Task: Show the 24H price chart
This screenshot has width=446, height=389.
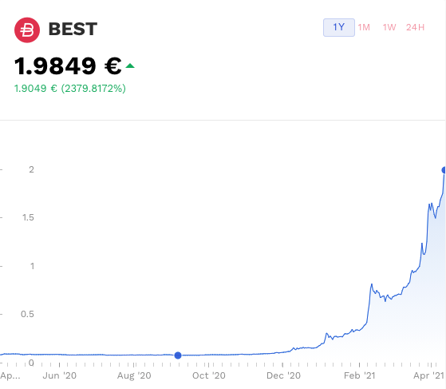Action: 415,27
